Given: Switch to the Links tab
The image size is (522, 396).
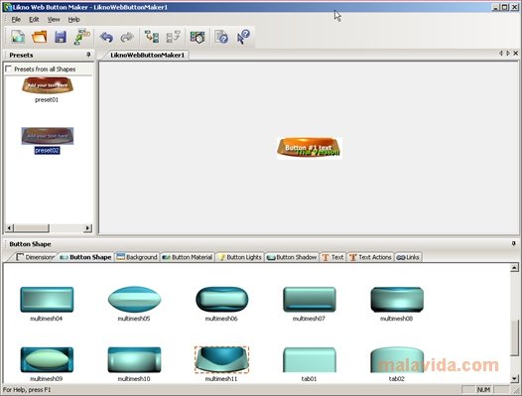Looking at the screenshot, I should point(408,257).
